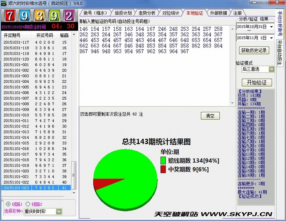286x221 pixels.
Task: Select the 线路2 radio button
Action: 28,204
